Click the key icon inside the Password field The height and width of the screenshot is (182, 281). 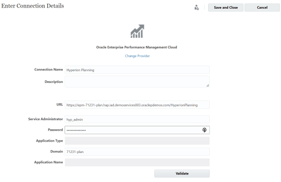pos(204,130)
